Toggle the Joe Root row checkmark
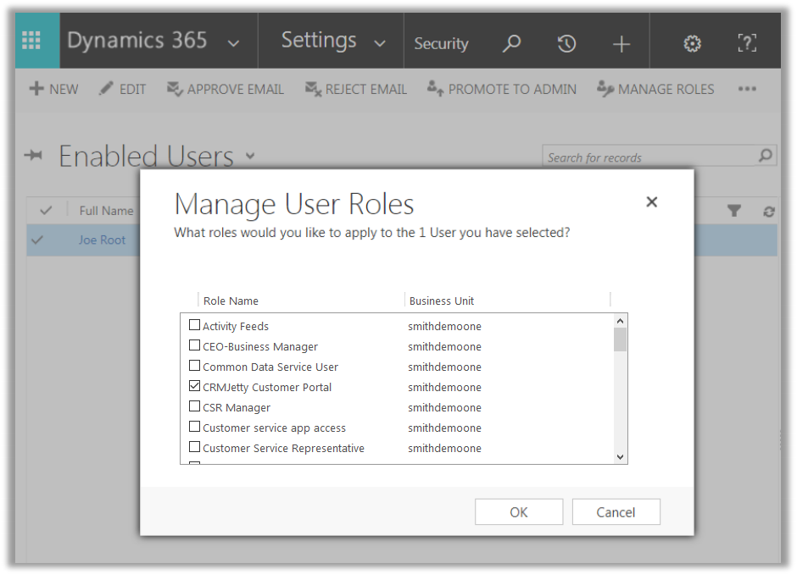This screenshot has width=797, height=574. [x=37, y=240]
